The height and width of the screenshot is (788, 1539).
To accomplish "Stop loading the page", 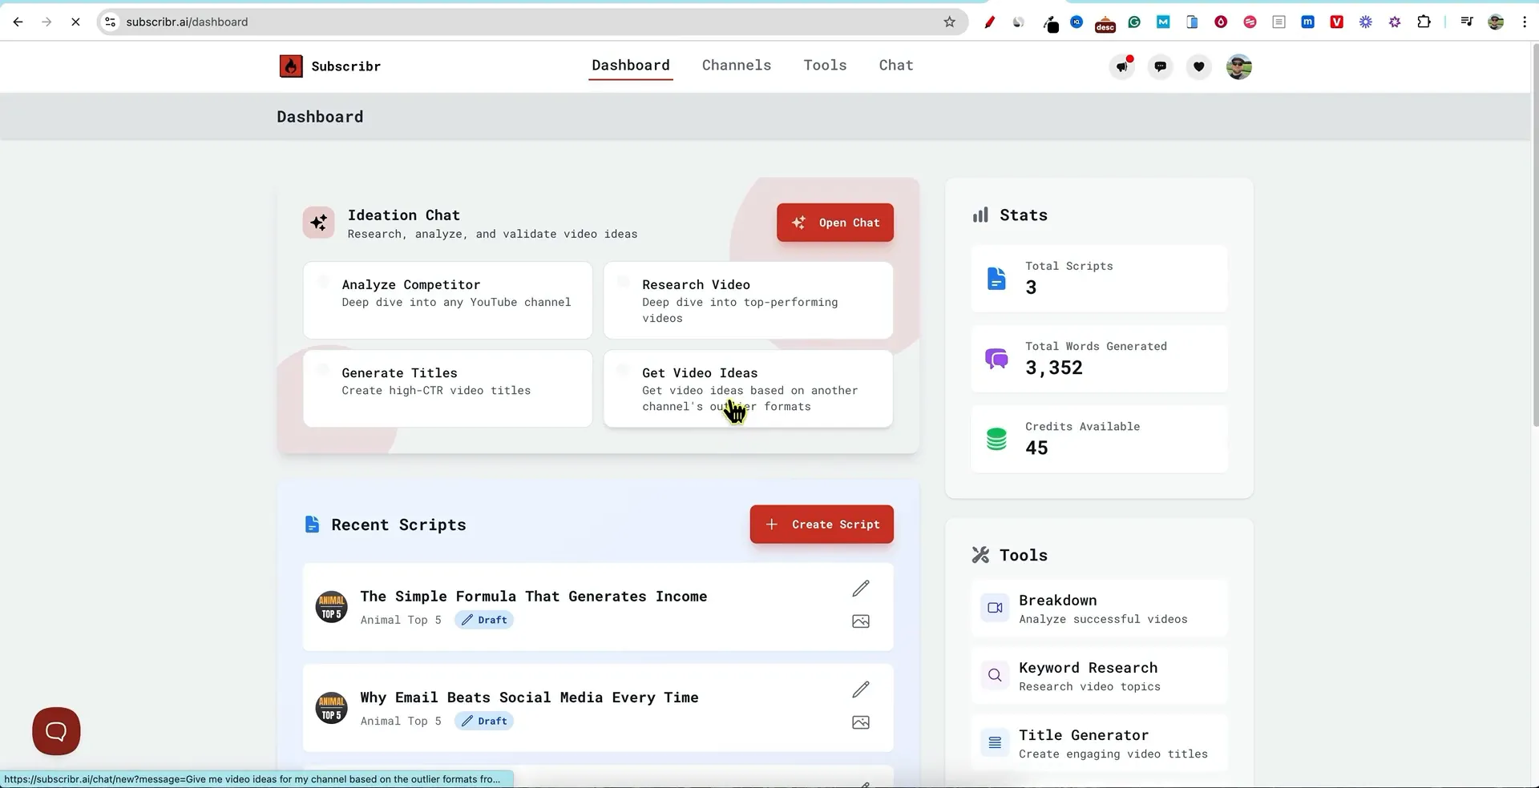I will [x=75, y=22].
